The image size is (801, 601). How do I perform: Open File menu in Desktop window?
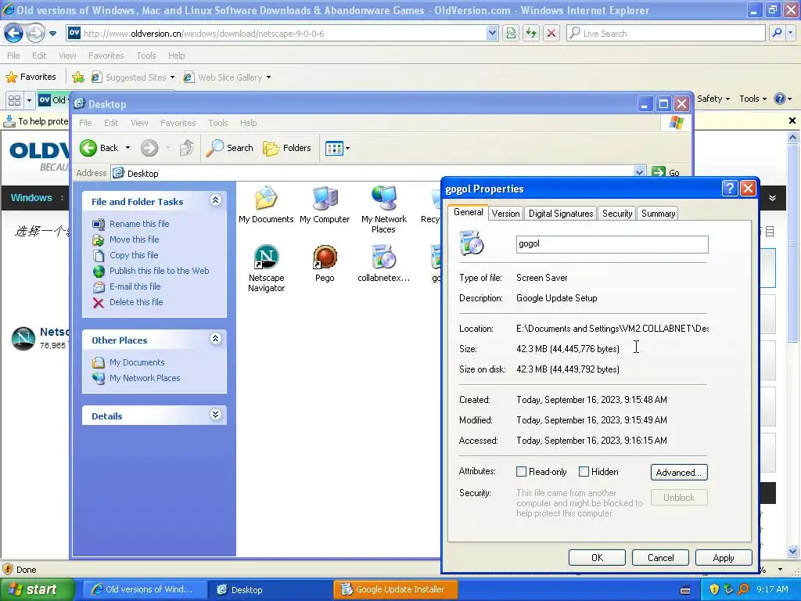(x=85, y=123)
